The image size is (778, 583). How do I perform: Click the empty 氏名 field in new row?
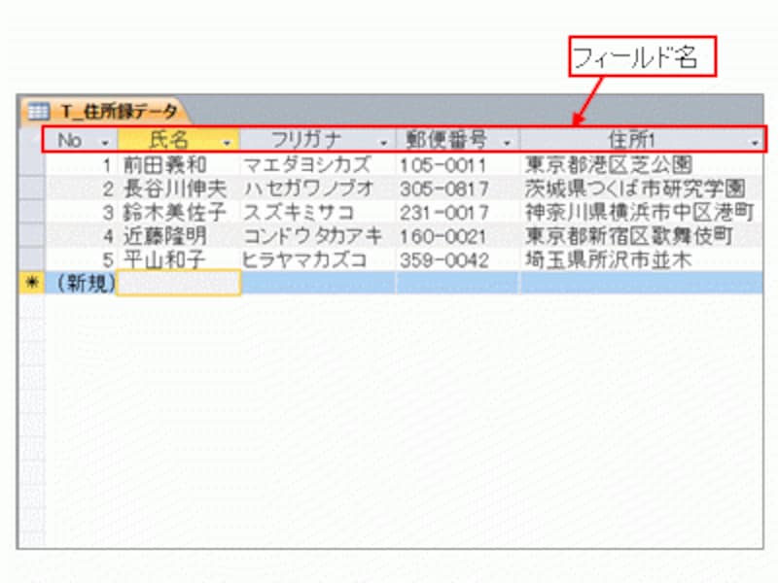coord(179,283)
